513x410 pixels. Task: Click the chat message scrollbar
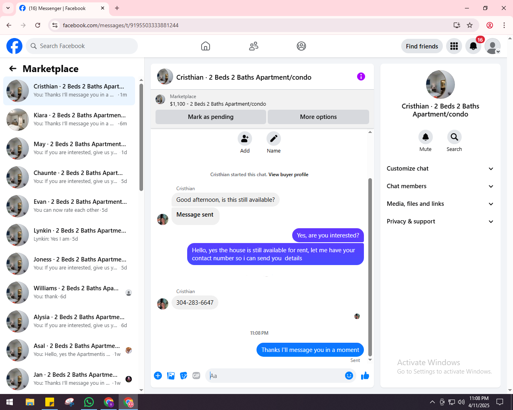pyautogui.click(x=370, y=267)
